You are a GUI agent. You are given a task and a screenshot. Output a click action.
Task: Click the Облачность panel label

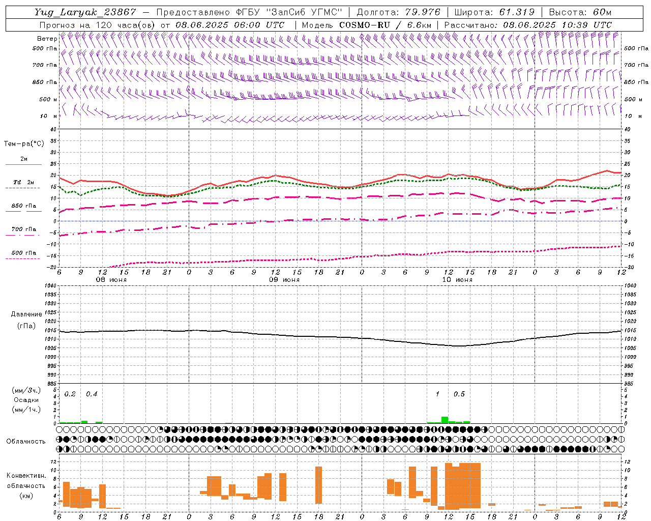click(26, 441)
